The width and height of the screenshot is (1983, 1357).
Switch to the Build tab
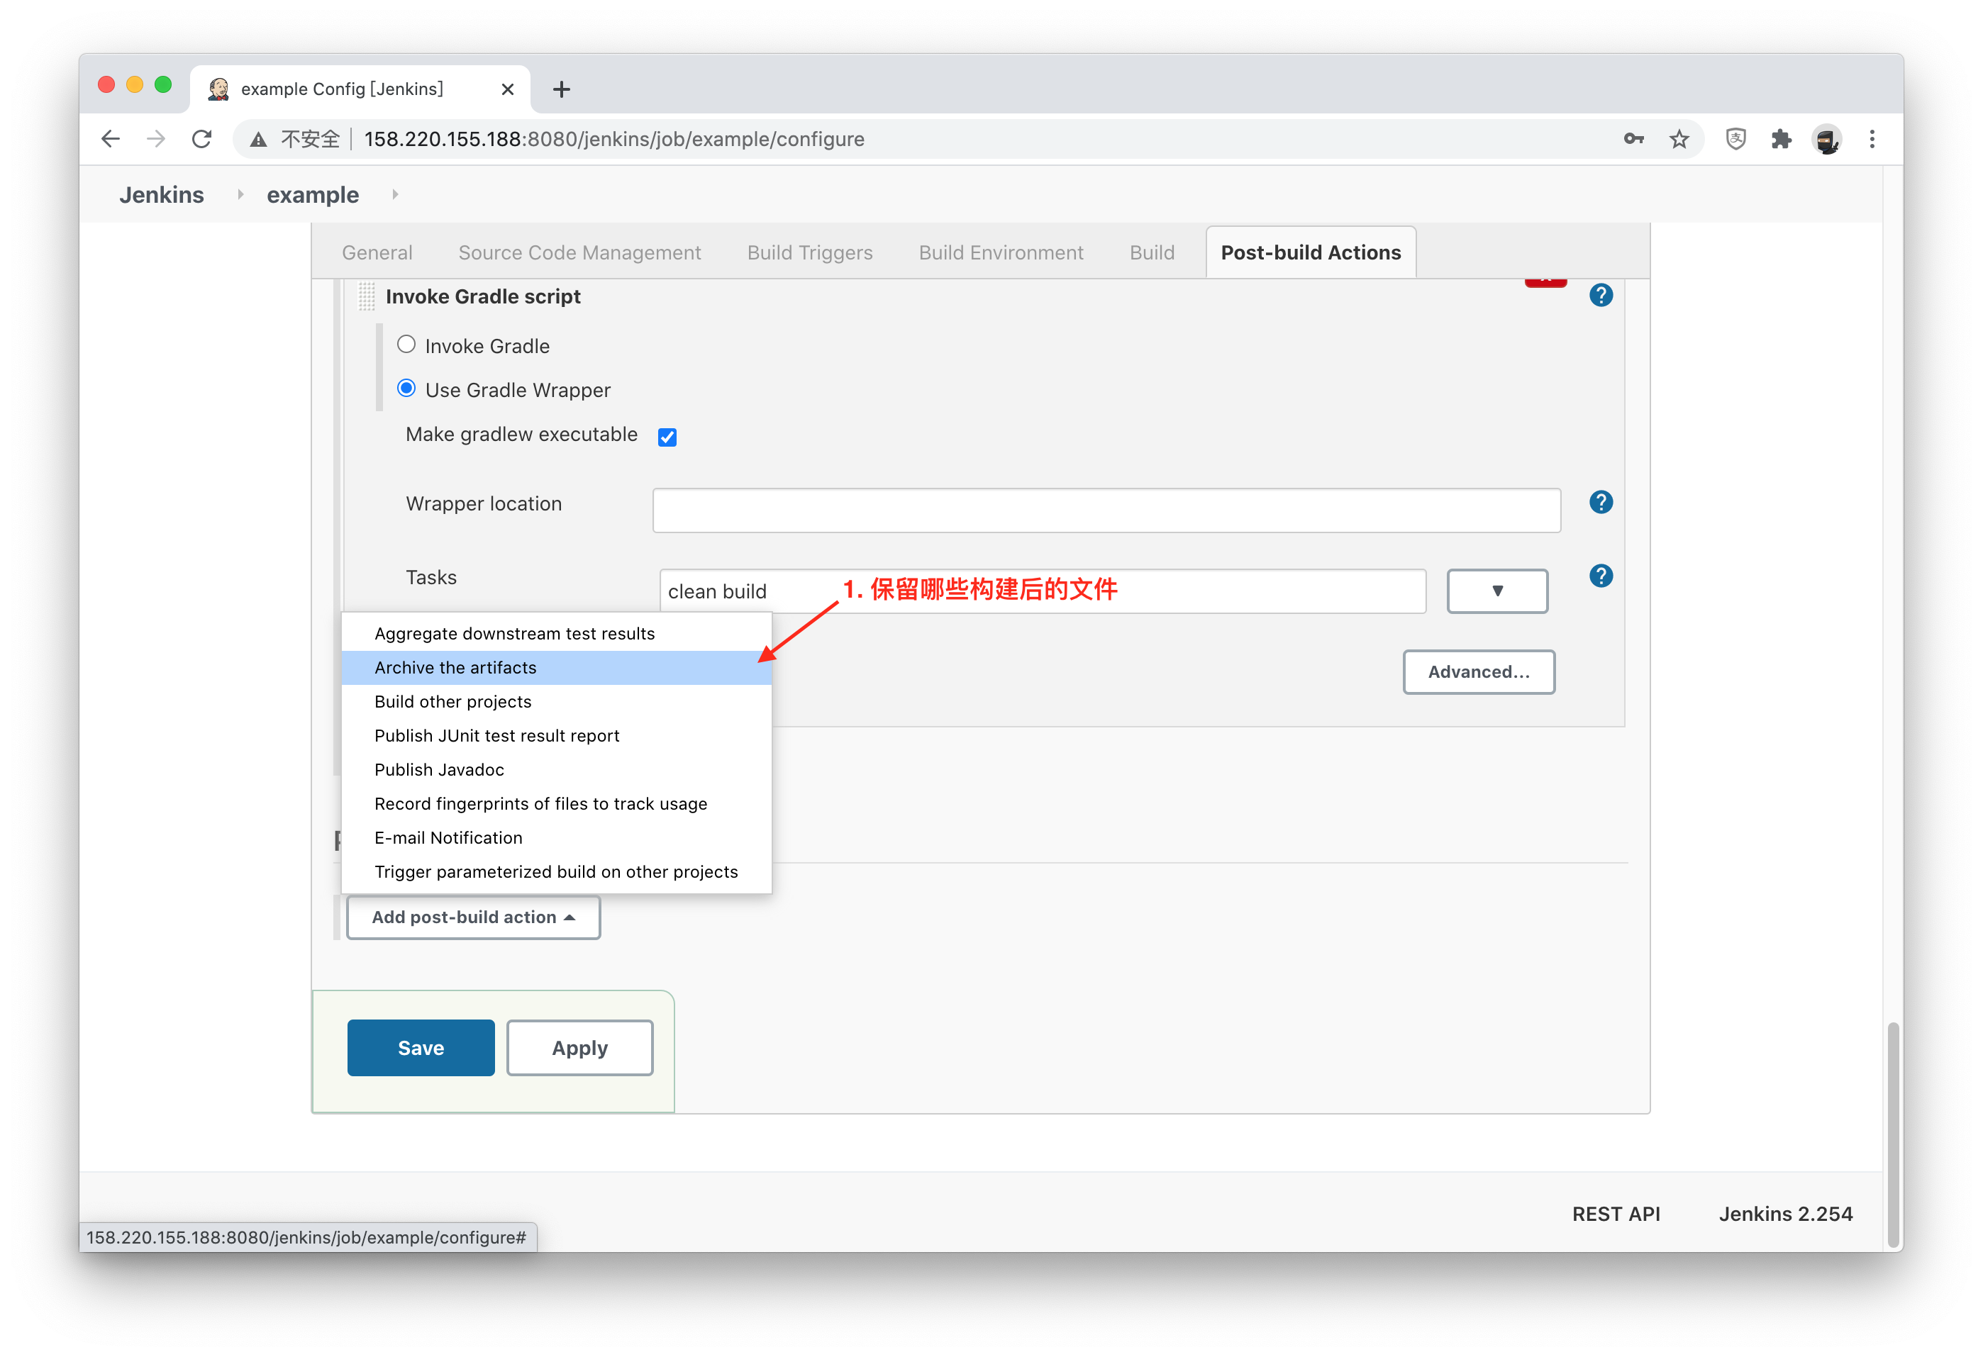(1152, 252)
